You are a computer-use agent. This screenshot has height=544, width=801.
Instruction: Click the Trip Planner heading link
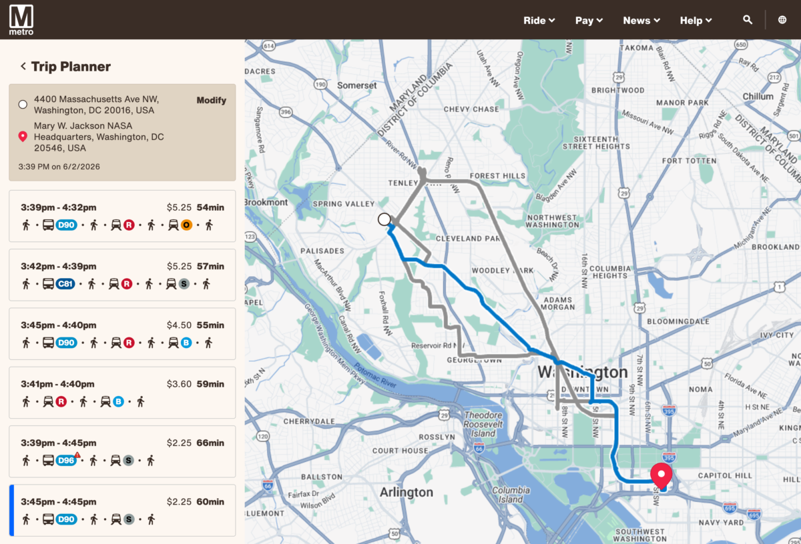[x=71, y=66]
